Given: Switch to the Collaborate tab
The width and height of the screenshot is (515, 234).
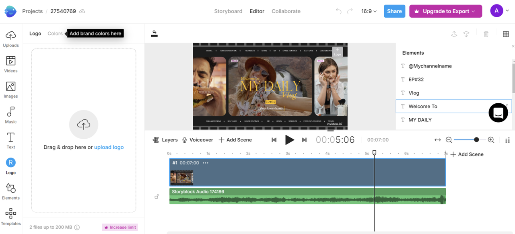Looking at the screenshot, I should coord(286,11).
